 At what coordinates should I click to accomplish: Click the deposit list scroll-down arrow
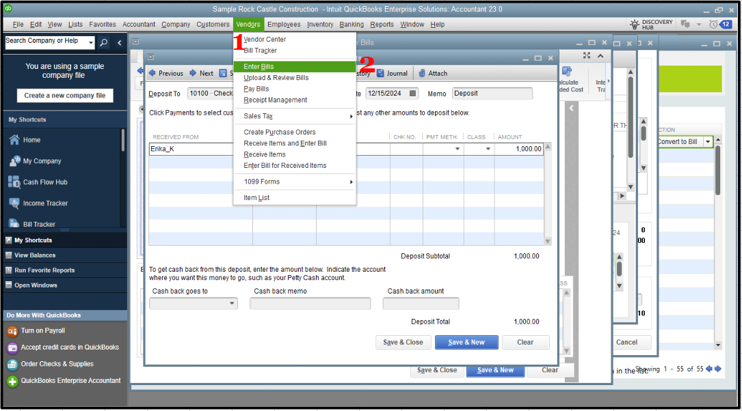click(x=548, y=242)
